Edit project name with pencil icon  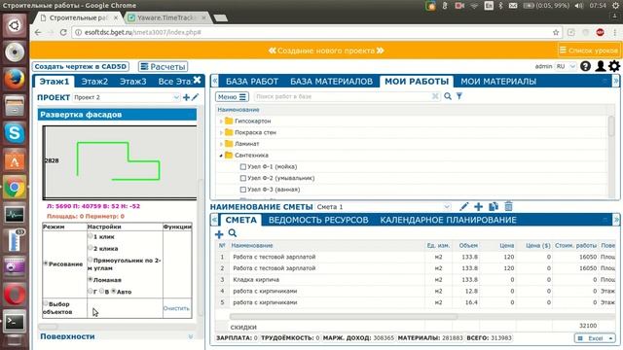pyautogui.click(x=195, y=97)
